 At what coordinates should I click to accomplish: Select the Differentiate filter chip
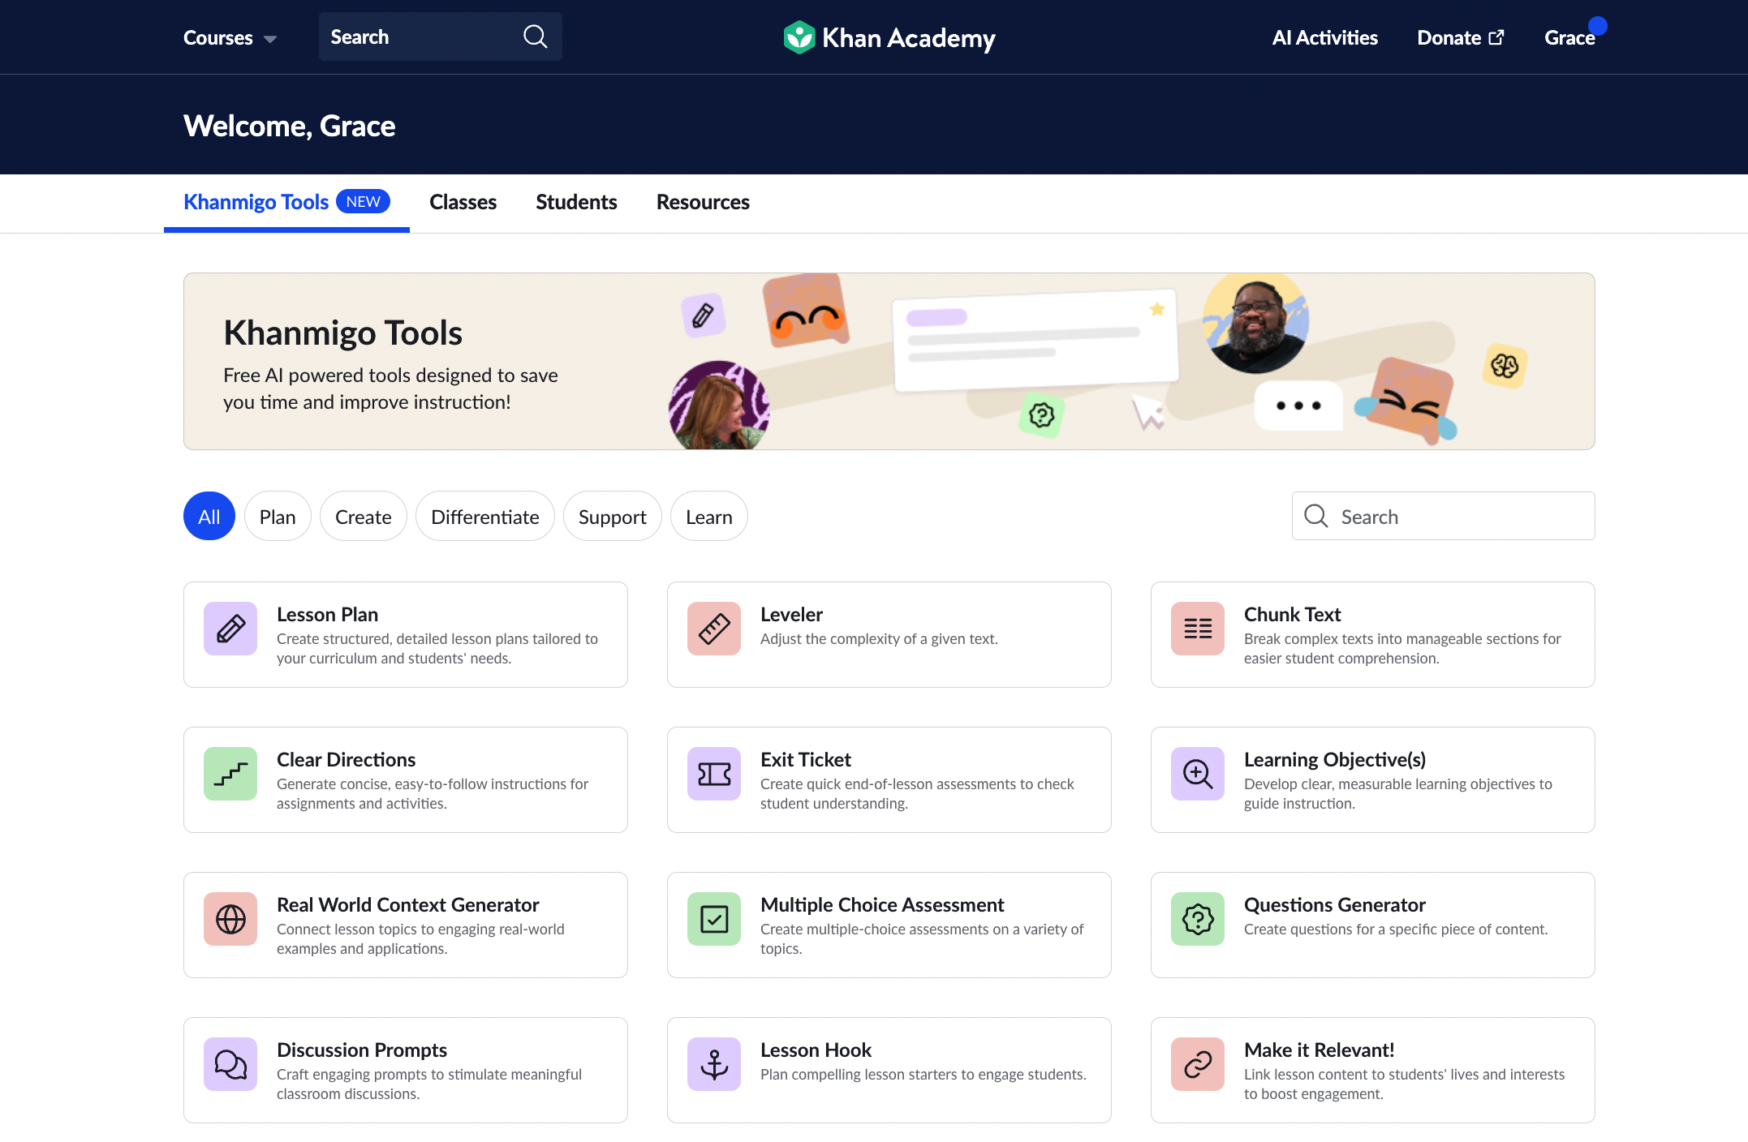[484, 517]
